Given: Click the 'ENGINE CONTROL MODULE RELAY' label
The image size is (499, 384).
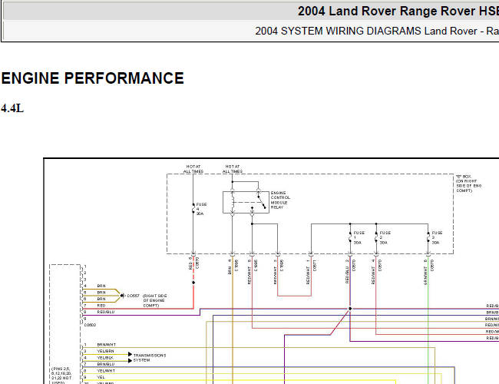Looking at the screenshot, I should pyautogui.click(x=280, y=200).
